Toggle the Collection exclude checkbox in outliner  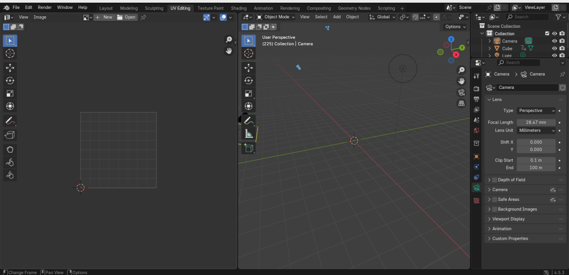pyautogui.click(x=547, y=33)
